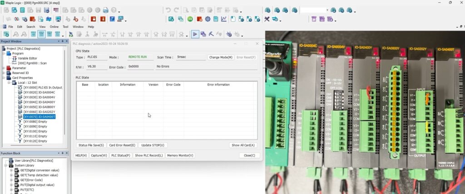The image size is (465, 194).
Task: Collapse the Program tree node
Action: pos(4,53)
